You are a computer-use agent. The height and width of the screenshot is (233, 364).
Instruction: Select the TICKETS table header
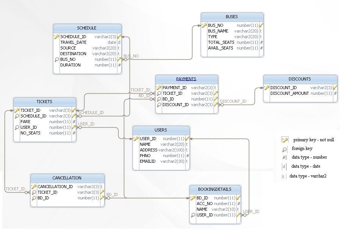pyautogui.click(x=44, y=102)
